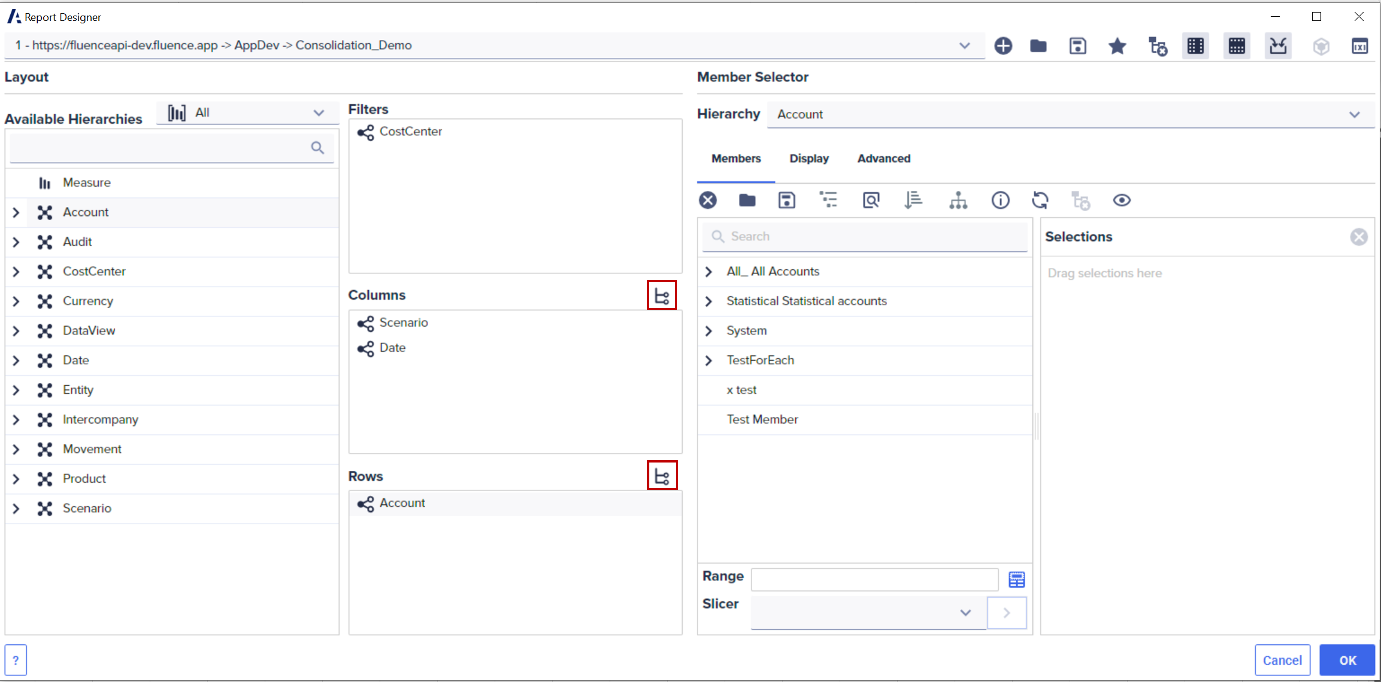Click the info icon in Members toolbar
The width and height of the screenshot is (1381, 682).
[x=1000, y=200]
